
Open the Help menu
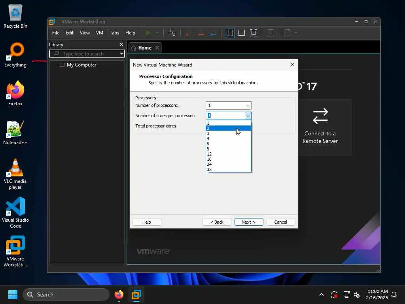pos(130,33)
